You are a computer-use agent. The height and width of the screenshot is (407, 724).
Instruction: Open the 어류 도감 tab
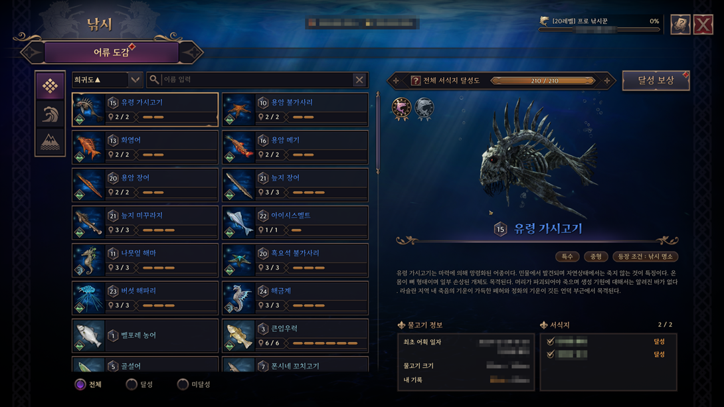click(112, 52)
